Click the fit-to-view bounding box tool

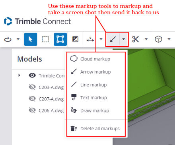point(60,39)
